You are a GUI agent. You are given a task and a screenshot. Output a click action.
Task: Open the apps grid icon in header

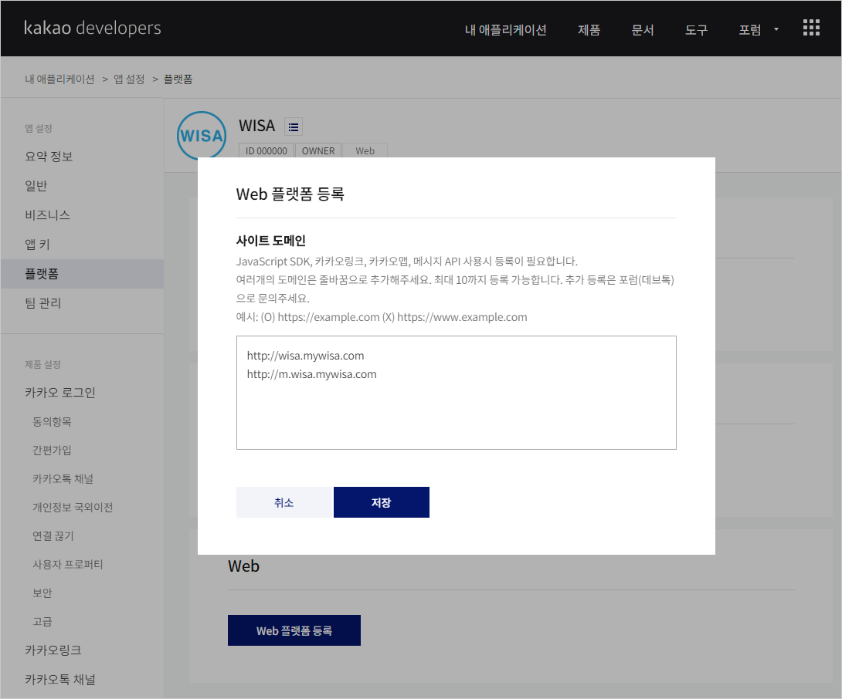[x=811, y=29]
